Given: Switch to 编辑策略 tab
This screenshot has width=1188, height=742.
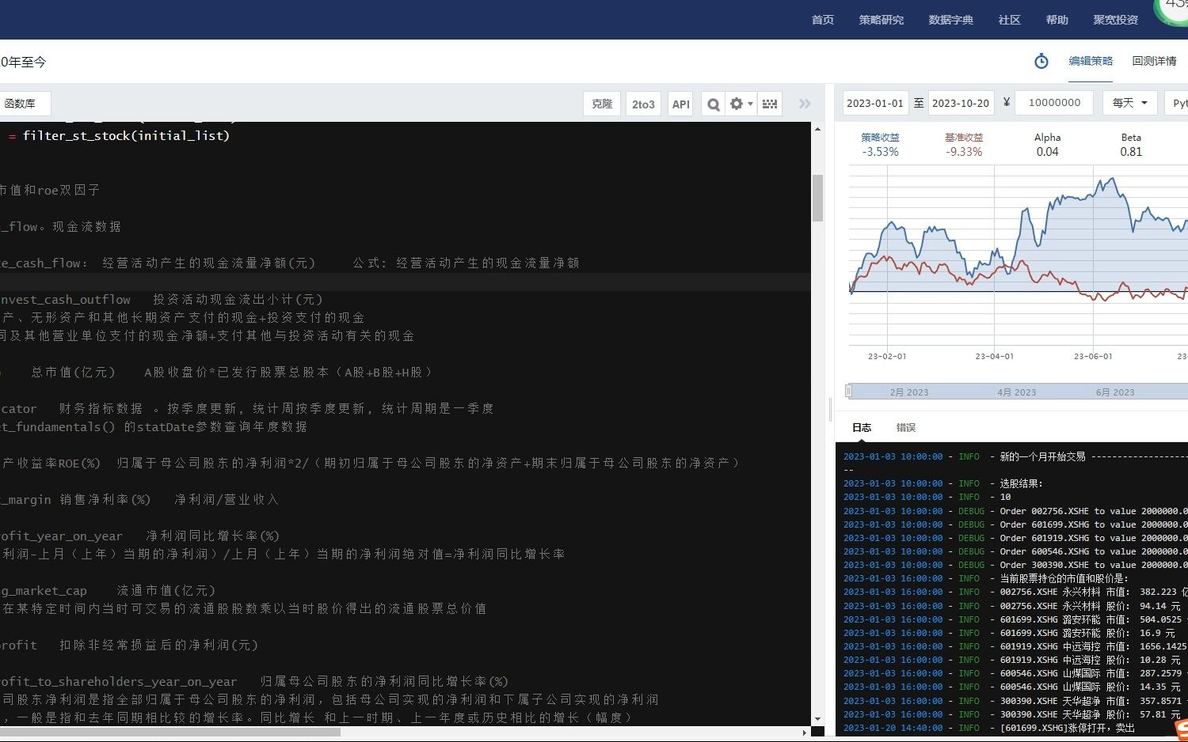Looking at the screenshot, I should click(x=1091, y=61).
